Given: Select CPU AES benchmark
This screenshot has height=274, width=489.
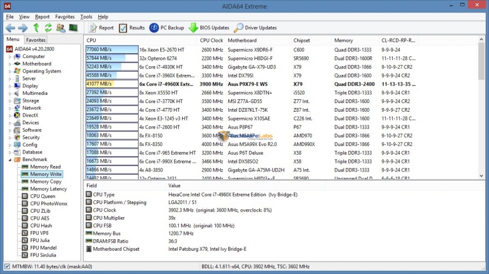Looking at the screenshot, I should pos(40,218).
